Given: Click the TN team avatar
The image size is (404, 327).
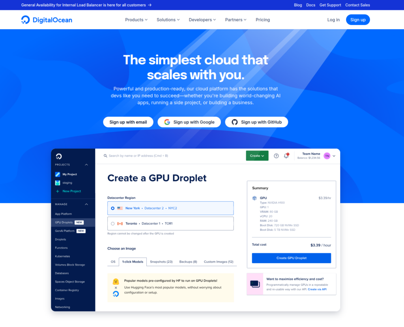Looking at the screenshot, I should coord(327,156).
